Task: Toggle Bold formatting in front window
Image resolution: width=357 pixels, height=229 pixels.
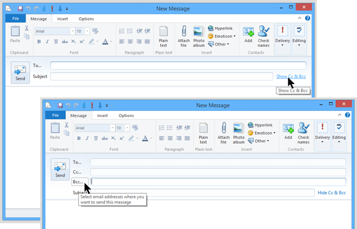Action: [79, 138]
